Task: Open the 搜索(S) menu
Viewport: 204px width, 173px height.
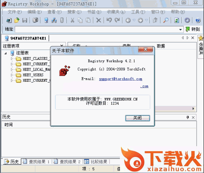Action: [74, 12]
